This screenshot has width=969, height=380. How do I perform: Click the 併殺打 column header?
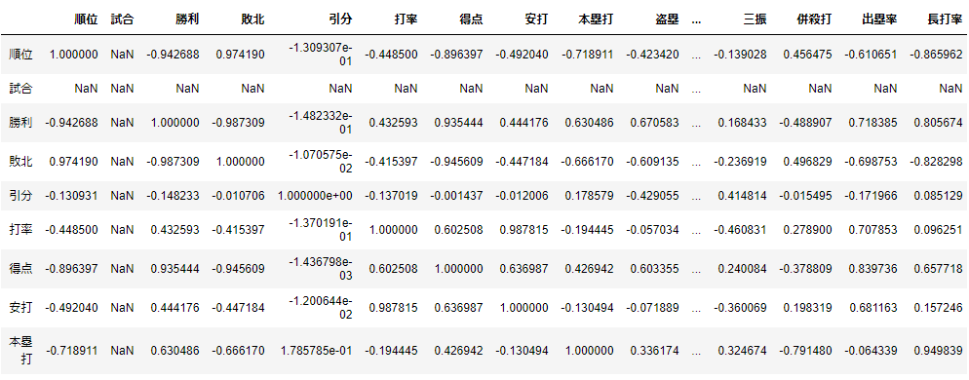click(x=814, y=19)
